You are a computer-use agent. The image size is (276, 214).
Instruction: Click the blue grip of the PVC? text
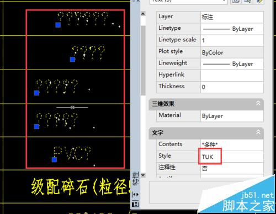(x=54, y=159)
